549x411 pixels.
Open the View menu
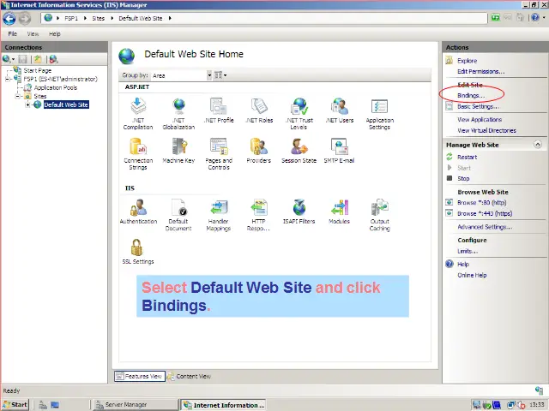point(33,34)
